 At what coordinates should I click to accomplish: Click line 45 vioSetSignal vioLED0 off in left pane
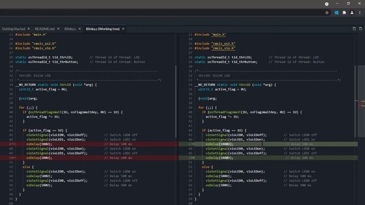coord(57,135)
